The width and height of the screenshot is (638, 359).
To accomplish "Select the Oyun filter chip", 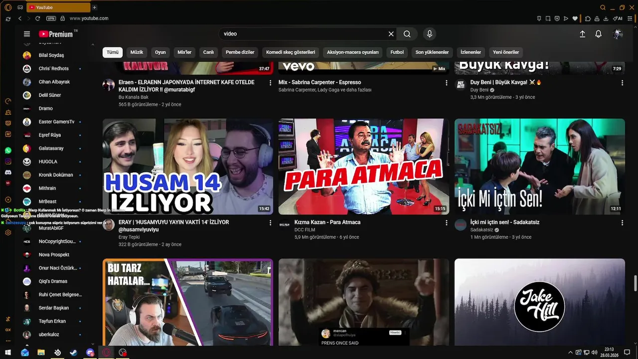I will point(160,52).
